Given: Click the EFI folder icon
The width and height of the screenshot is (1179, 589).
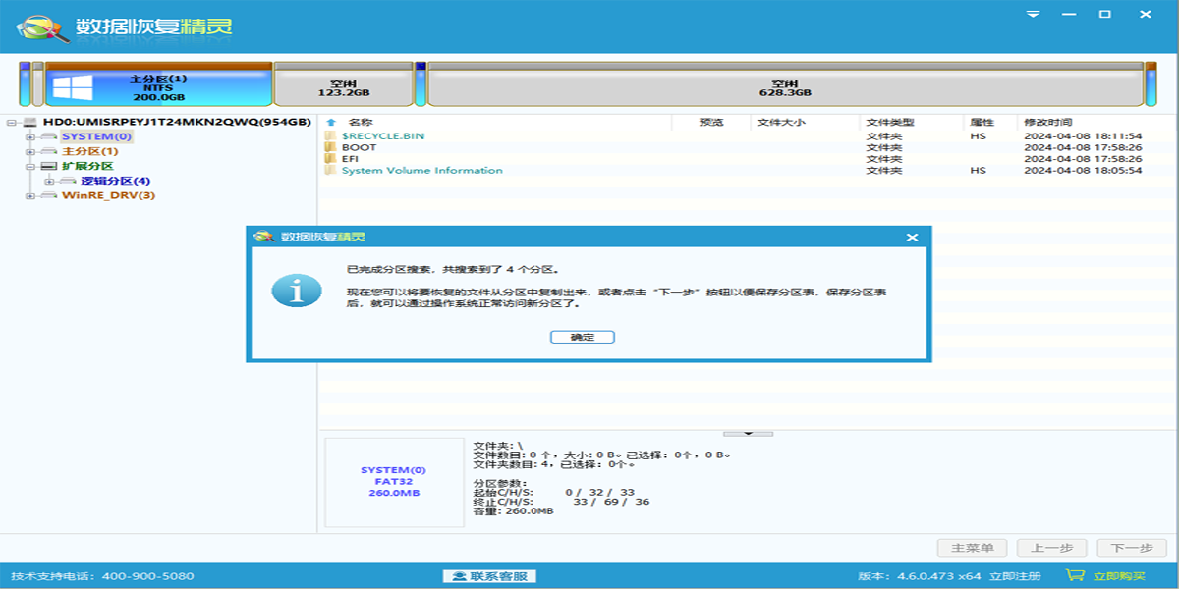Looking at the screenshot, I should click(x=330, y=159).
